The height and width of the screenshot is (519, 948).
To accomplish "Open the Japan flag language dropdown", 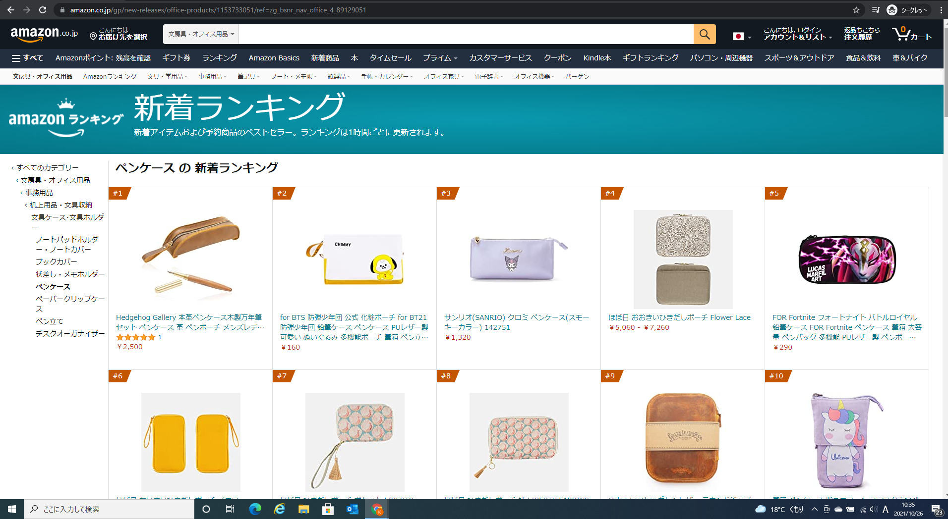I will pyautogui.click(x=742, y=36).
